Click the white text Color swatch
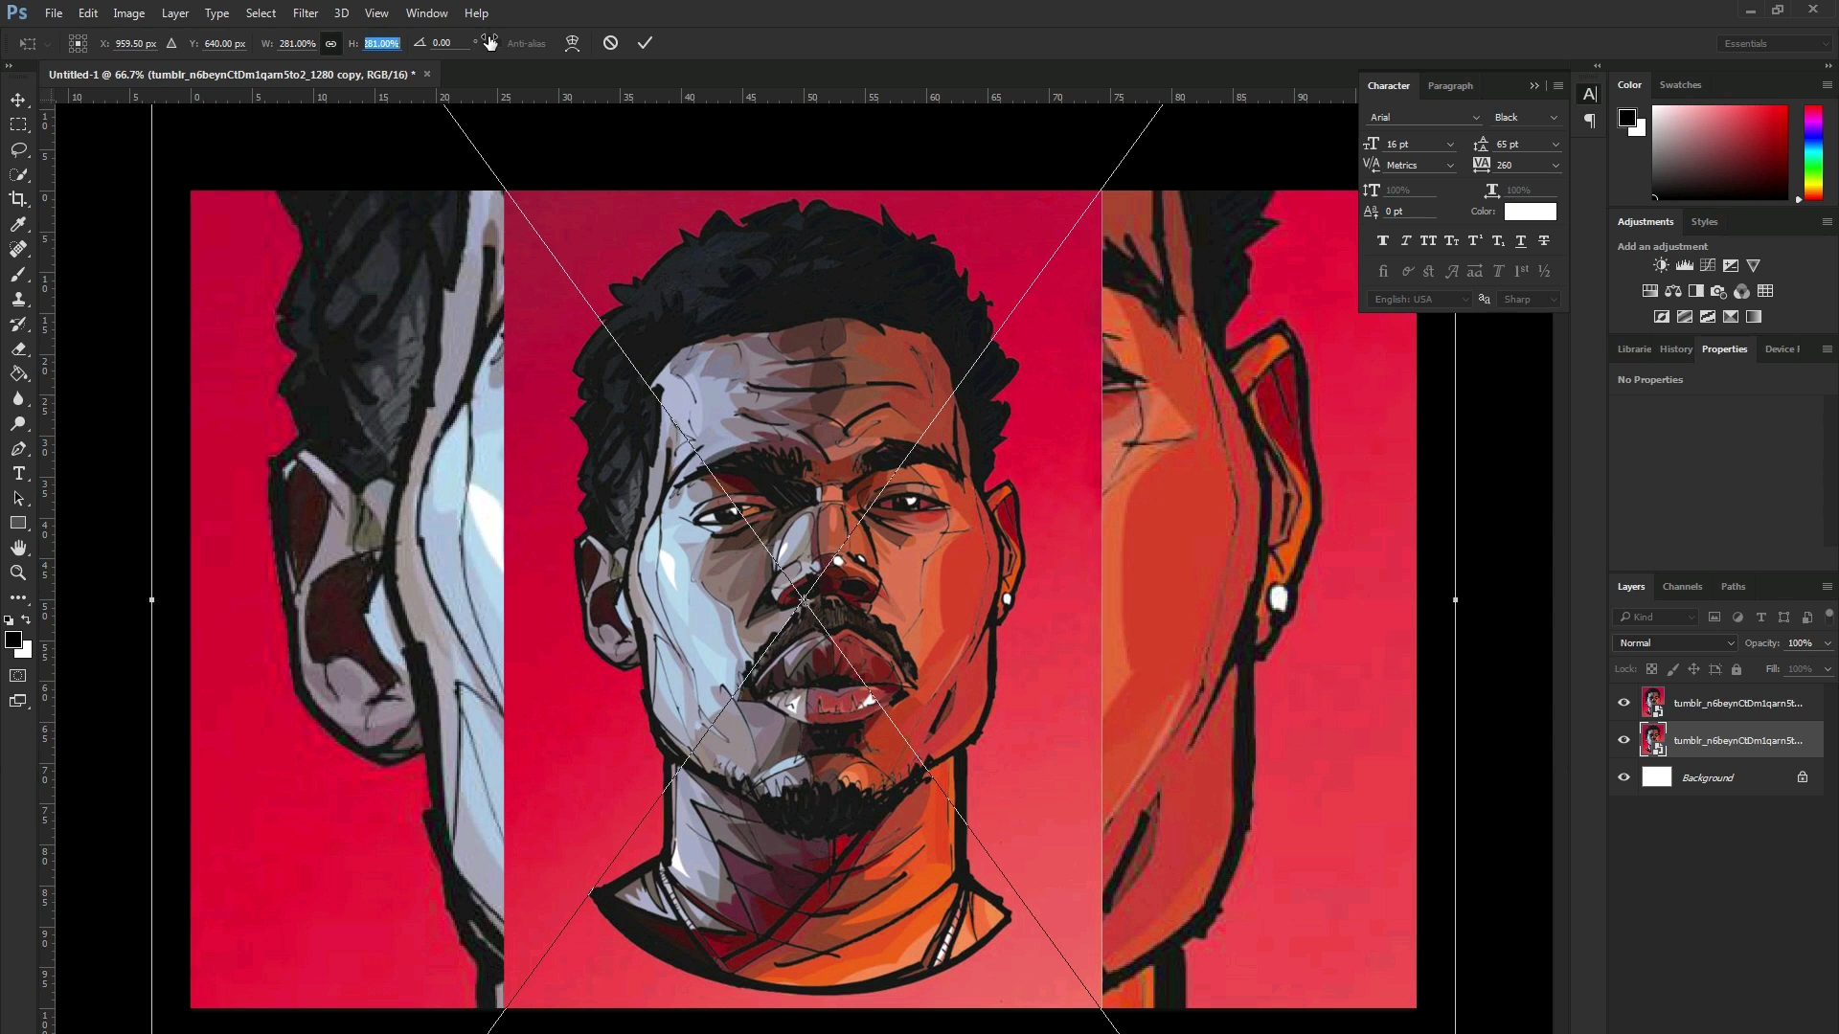The width and height of the screenshot is (1839, 1034). coord(1530,212)
